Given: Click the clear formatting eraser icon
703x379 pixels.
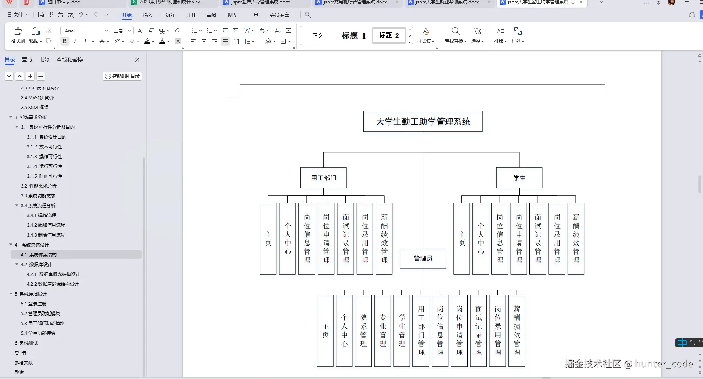Looking at the screenshot, I should 178,31.
